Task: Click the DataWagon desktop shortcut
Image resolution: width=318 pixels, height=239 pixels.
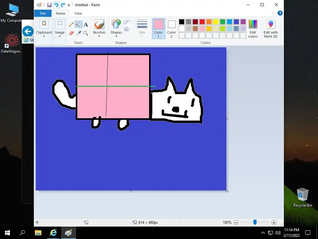Action: 12,43
